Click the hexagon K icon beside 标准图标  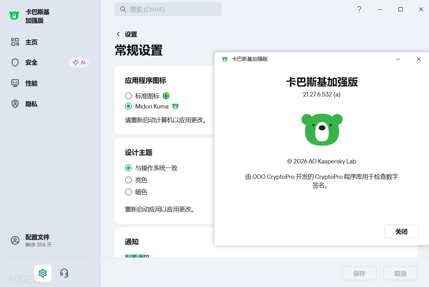(x=166, y=96)
